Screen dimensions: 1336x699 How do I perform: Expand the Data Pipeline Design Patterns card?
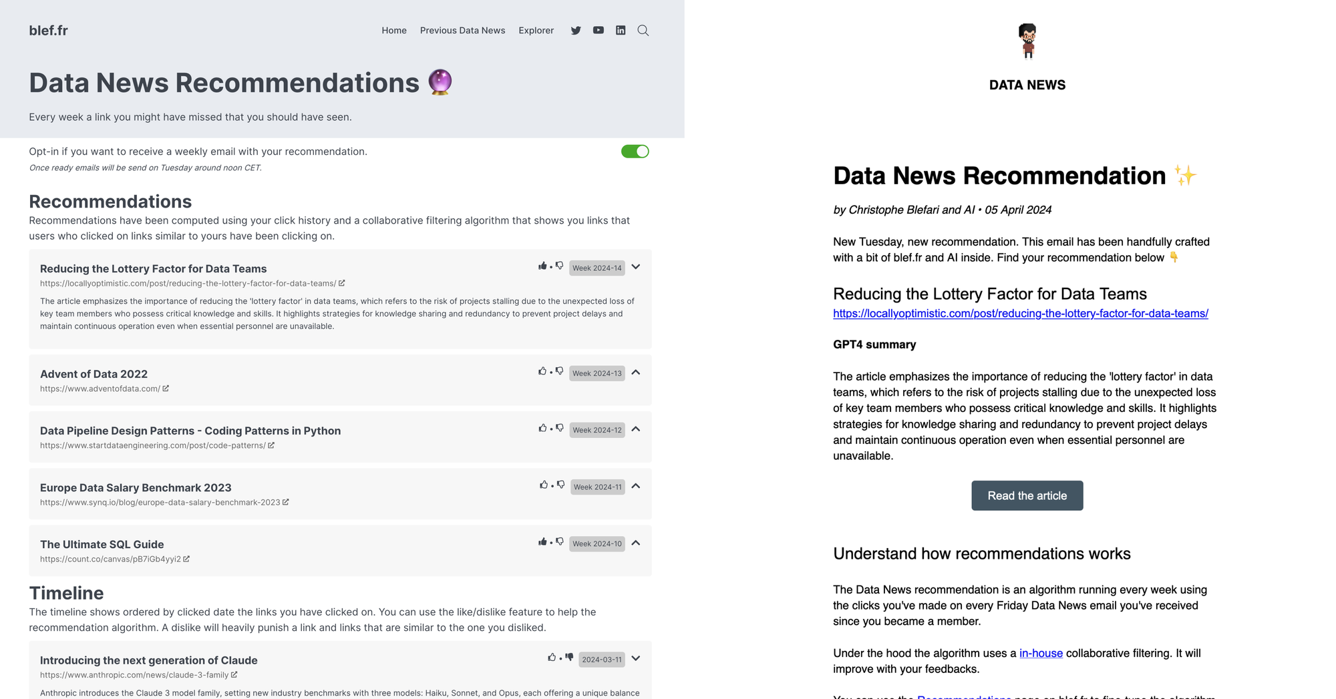636,429
